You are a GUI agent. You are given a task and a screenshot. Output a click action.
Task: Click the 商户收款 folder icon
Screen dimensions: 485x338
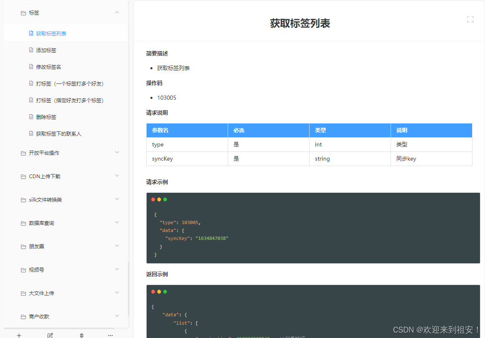point(23,317)
